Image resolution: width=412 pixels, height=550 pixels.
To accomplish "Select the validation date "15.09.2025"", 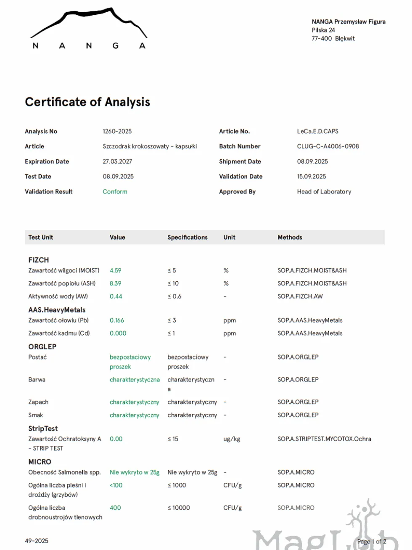I will pyautogui.click(x=312, y=177).
